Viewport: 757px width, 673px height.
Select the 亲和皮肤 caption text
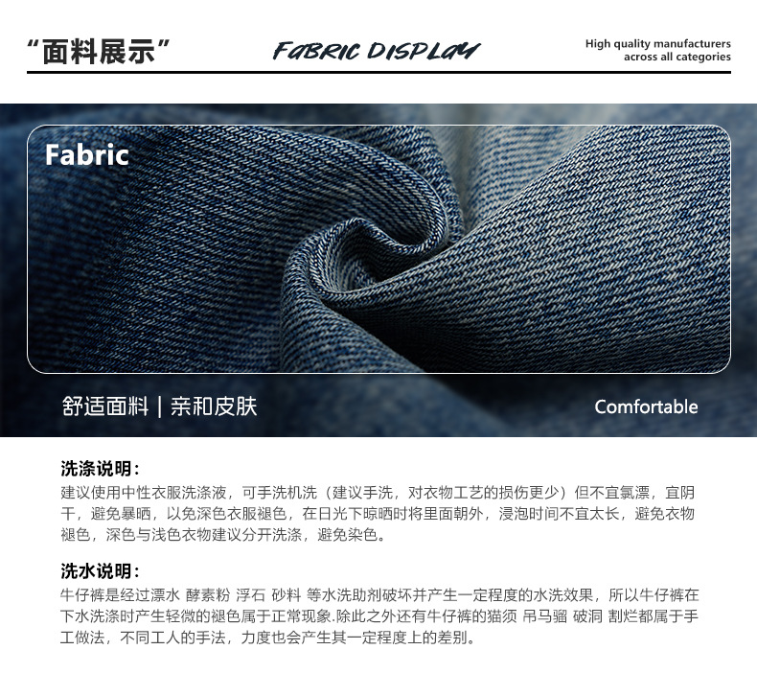pos(214,406)
